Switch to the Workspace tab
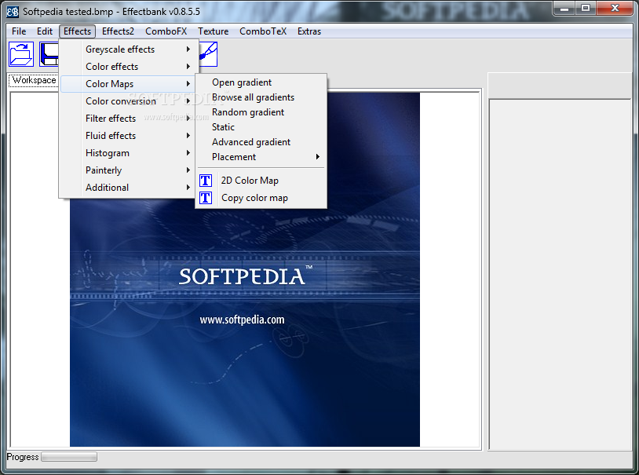Viewport: 639px width, 475px height. pyautogui.click(x=34, y=80)
